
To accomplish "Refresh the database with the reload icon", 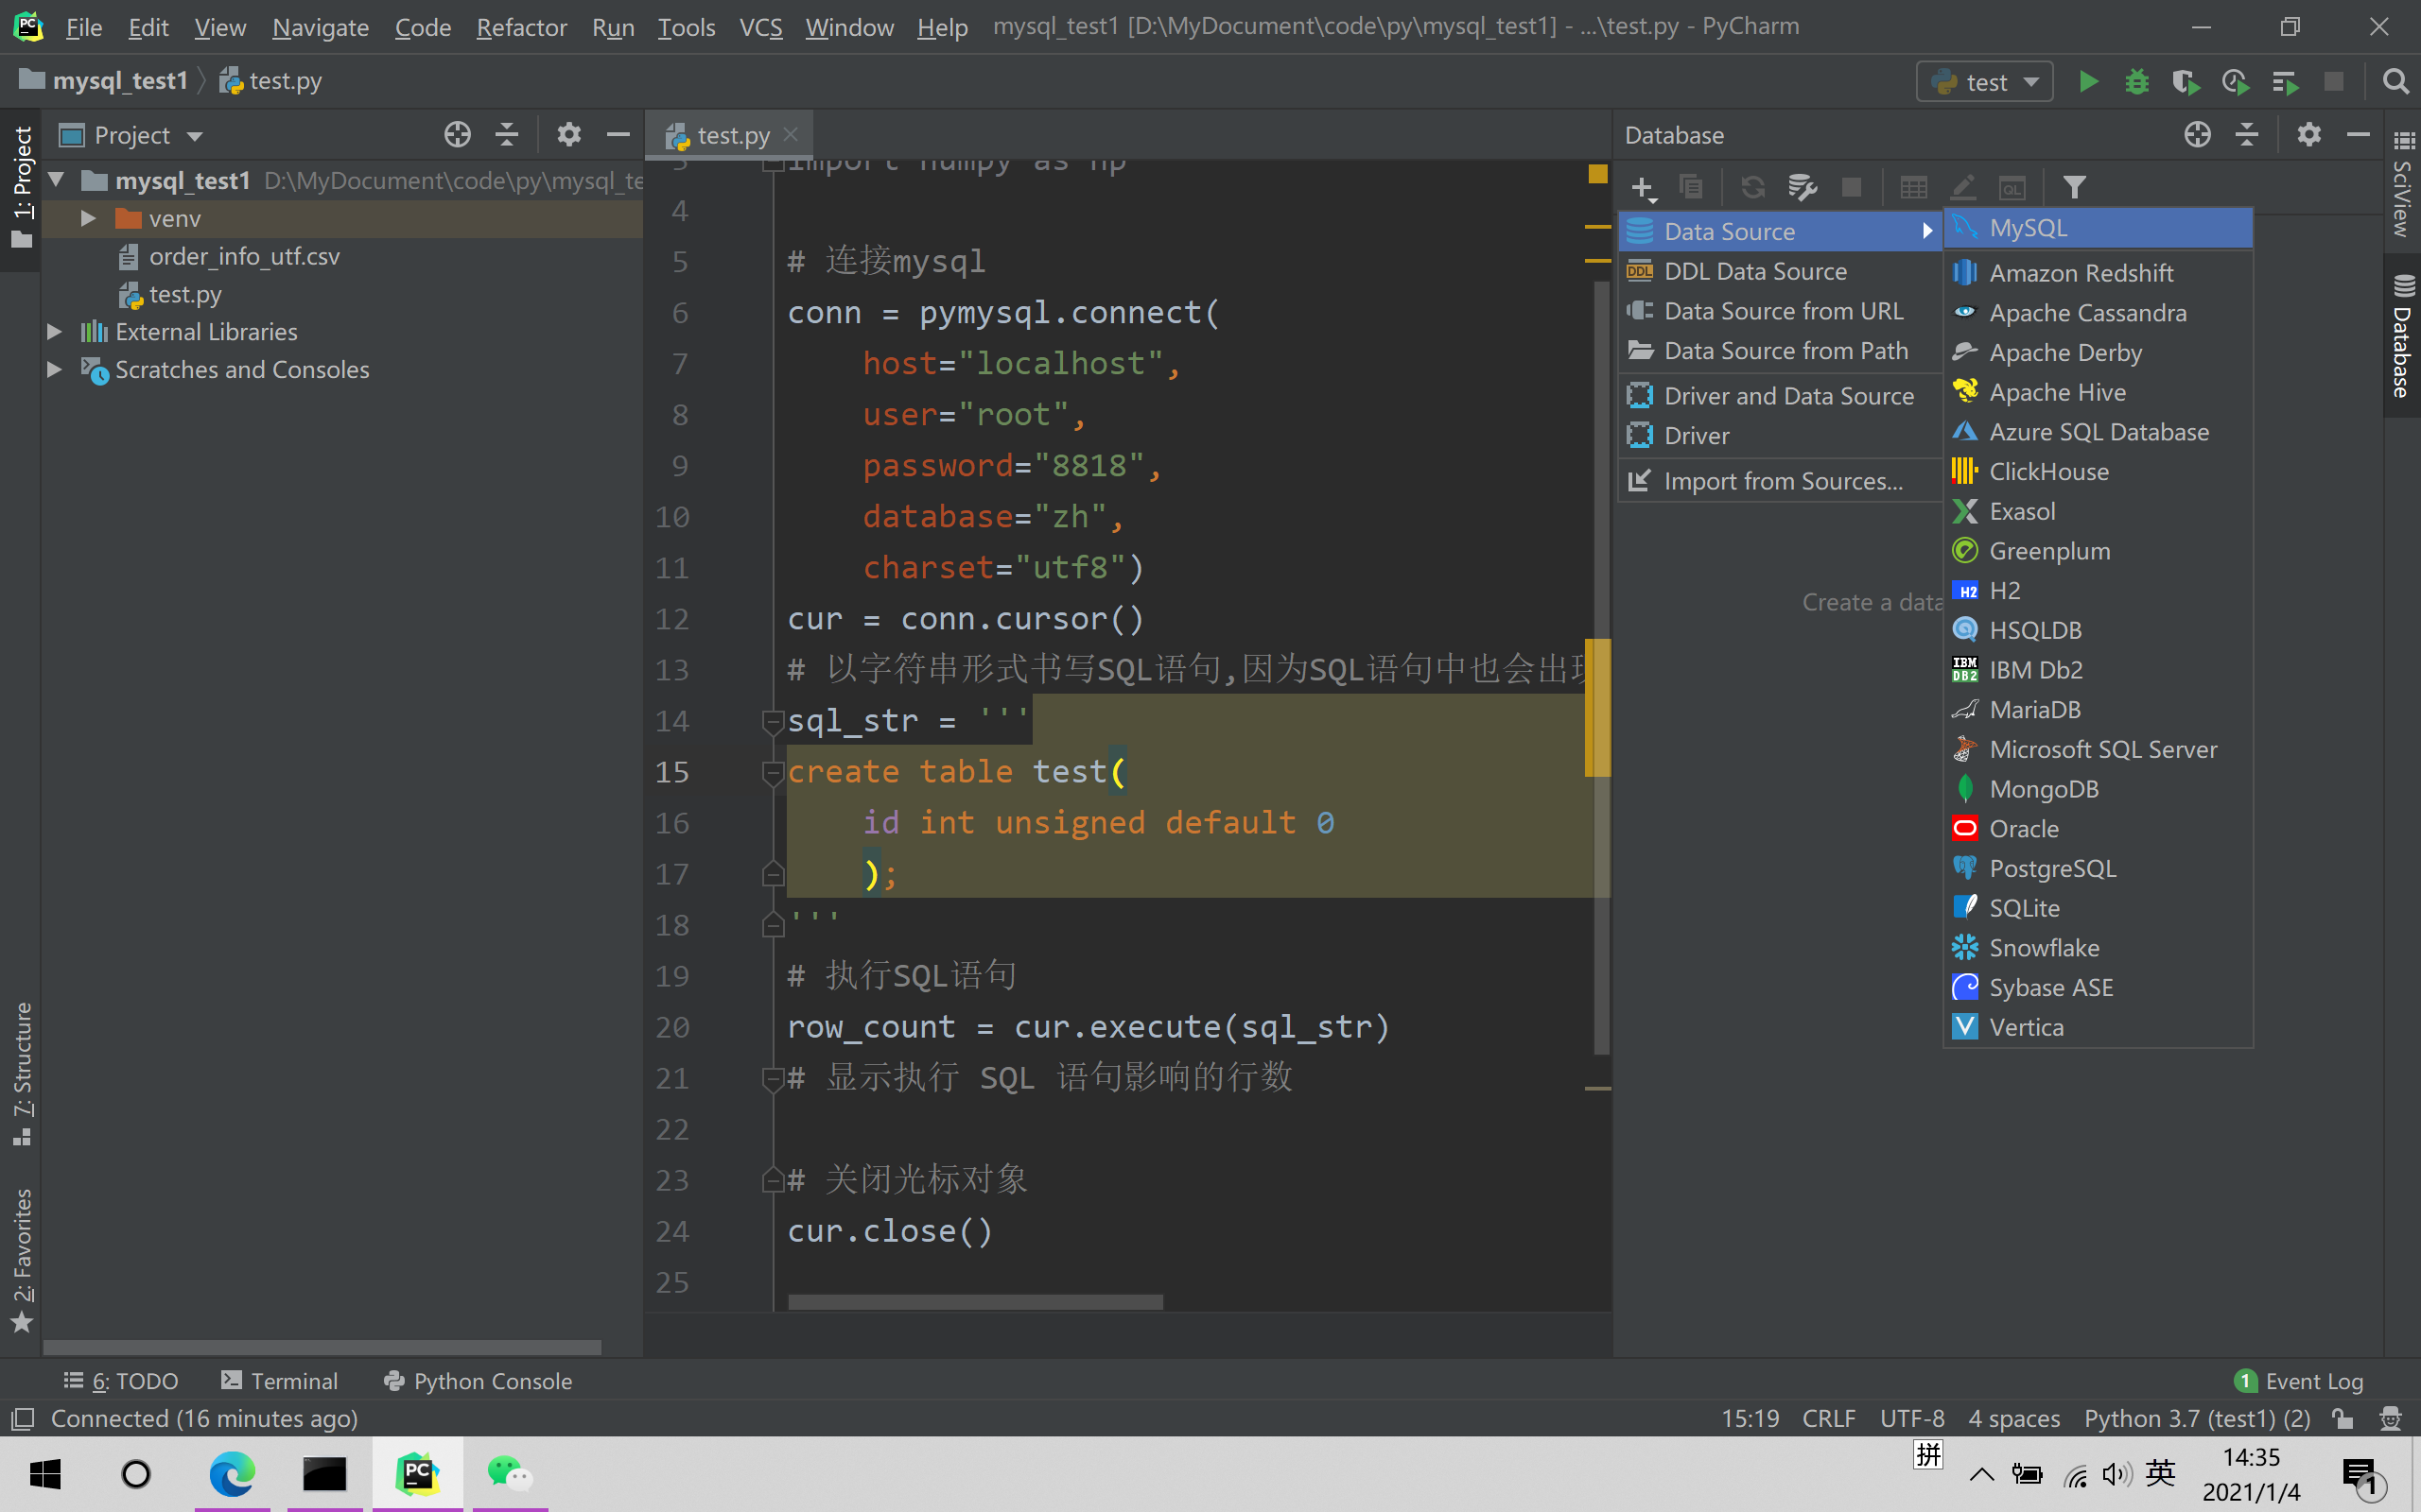I will click(1752, 187).
